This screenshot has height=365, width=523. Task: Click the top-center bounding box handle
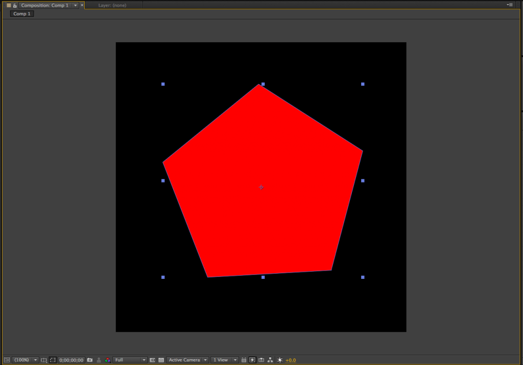263,84
